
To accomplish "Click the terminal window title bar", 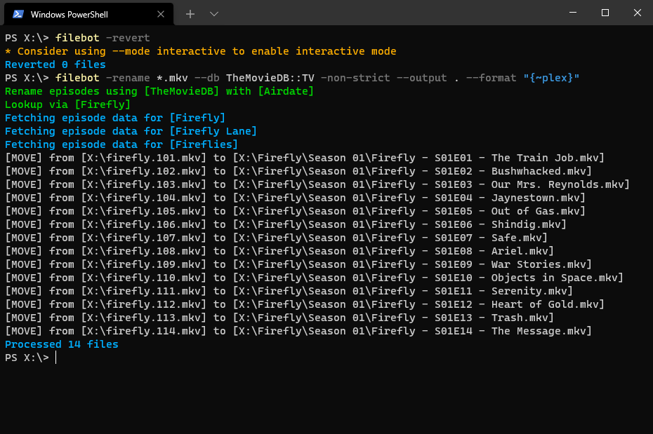I will pos(351,13).
